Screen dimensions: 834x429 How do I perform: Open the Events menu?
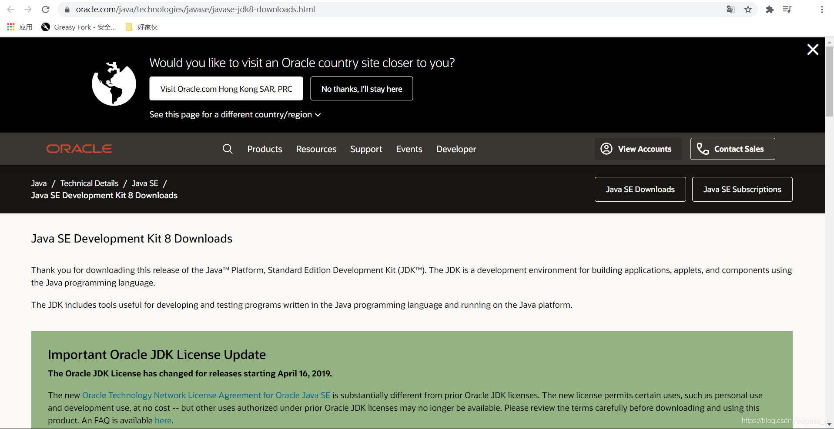[x=409, y=149]
